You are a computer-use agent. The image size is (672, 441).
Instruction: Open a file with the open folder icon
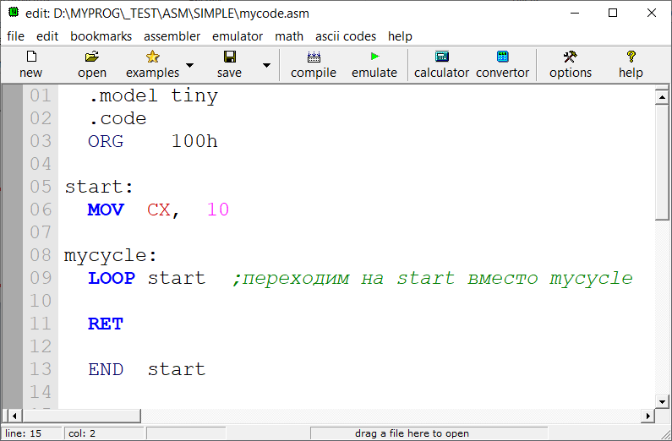[x=92, y=57]
